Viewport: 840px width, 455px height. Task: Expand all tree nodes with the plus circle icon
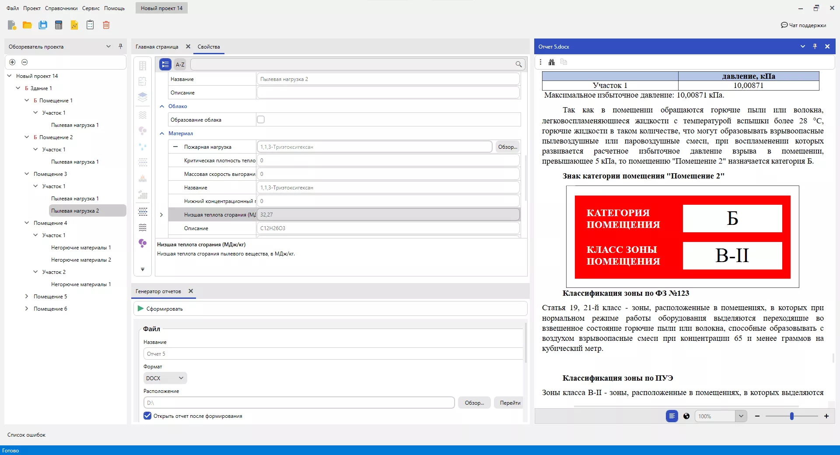pyautogui.click(x=12, y=62)
